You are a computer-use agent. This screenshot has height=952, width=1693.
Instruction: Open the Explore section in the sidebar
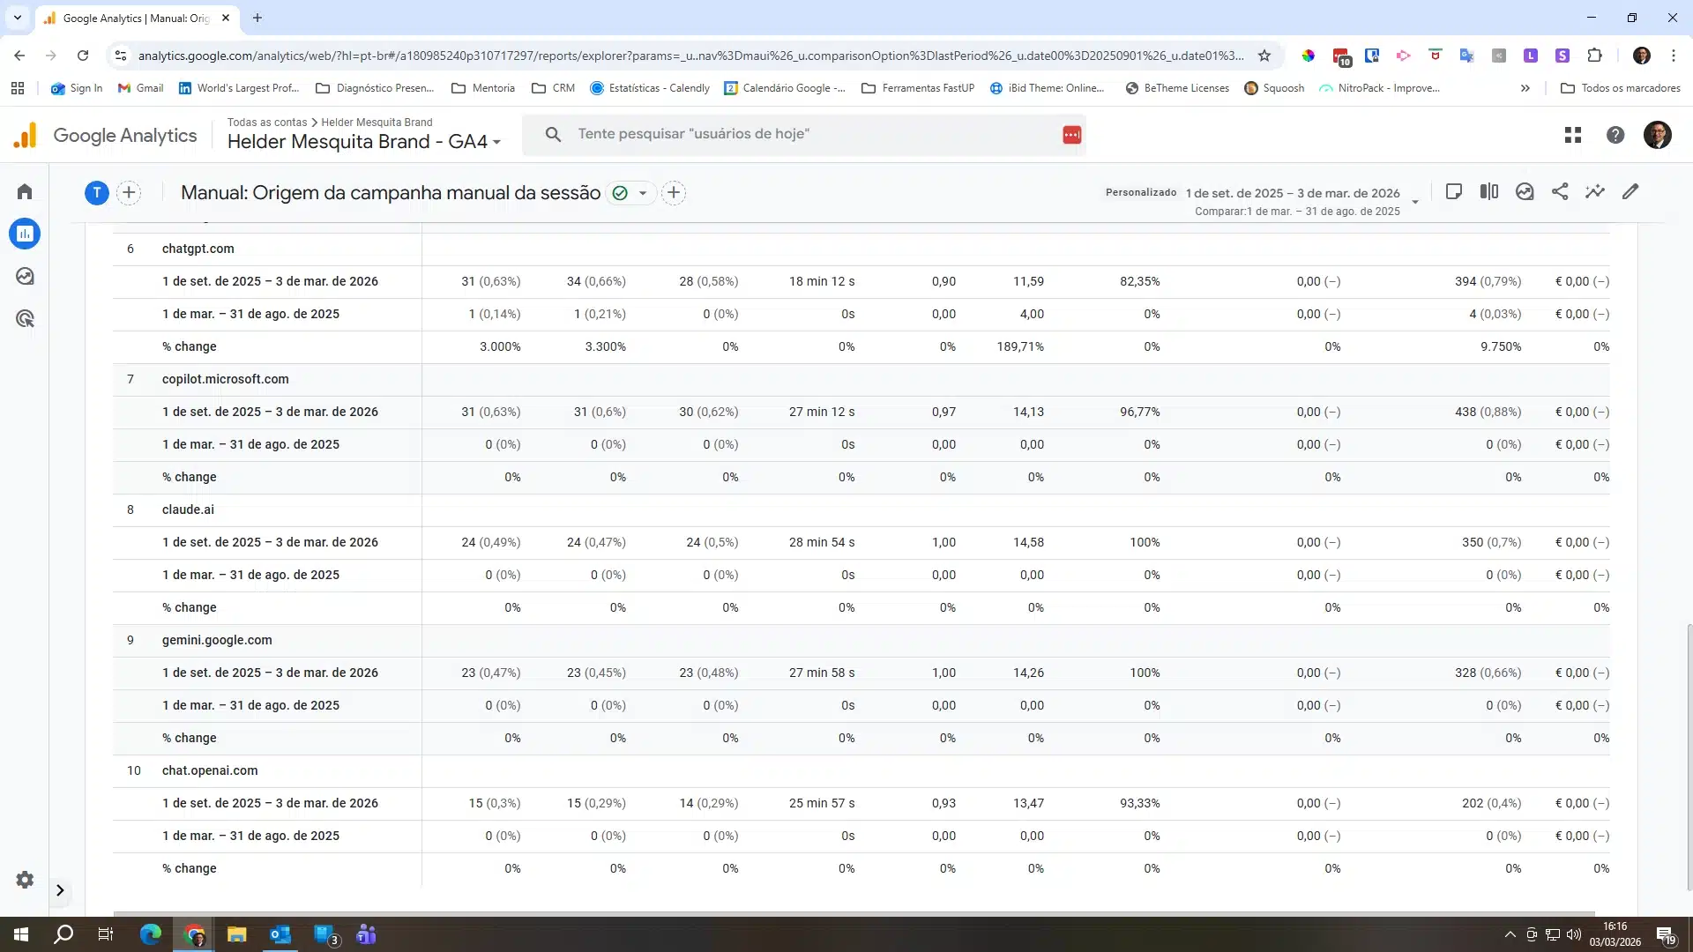point(25,277)
